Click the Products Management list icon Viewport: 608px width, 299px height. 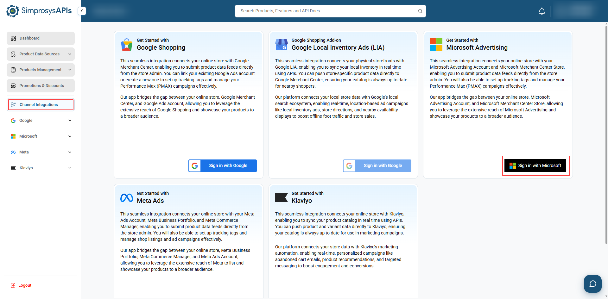(x=13, y=70)
